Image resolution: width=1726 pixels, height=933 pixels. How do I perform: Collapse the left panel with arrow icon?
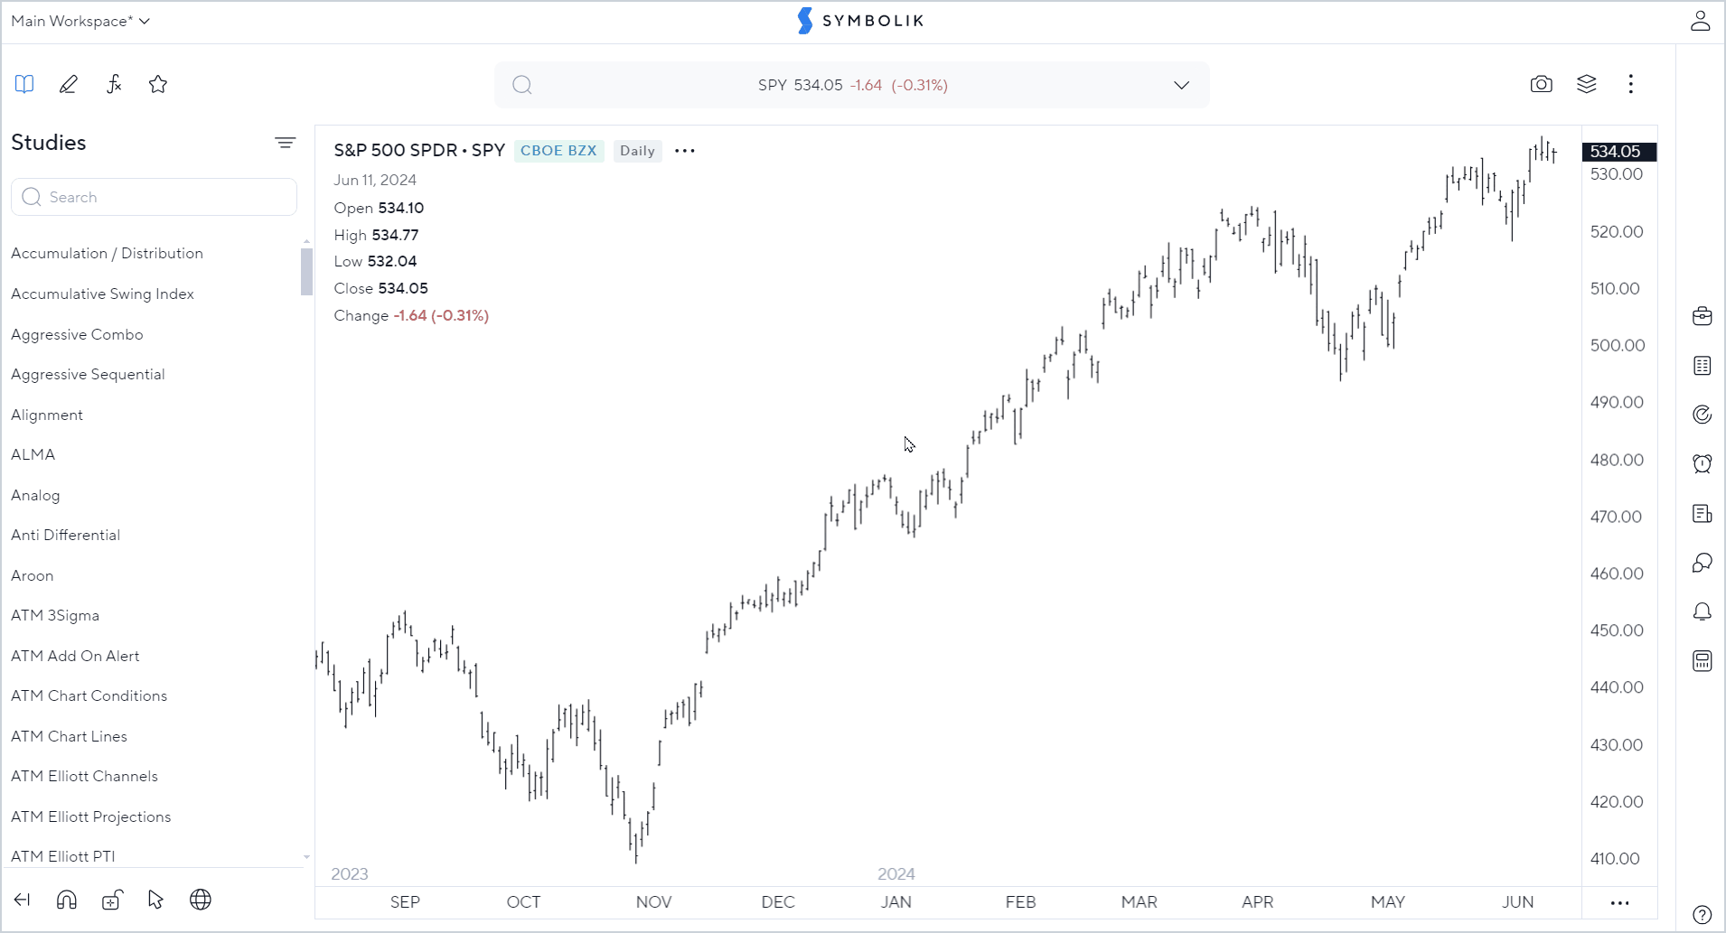(x=23, y=900)
